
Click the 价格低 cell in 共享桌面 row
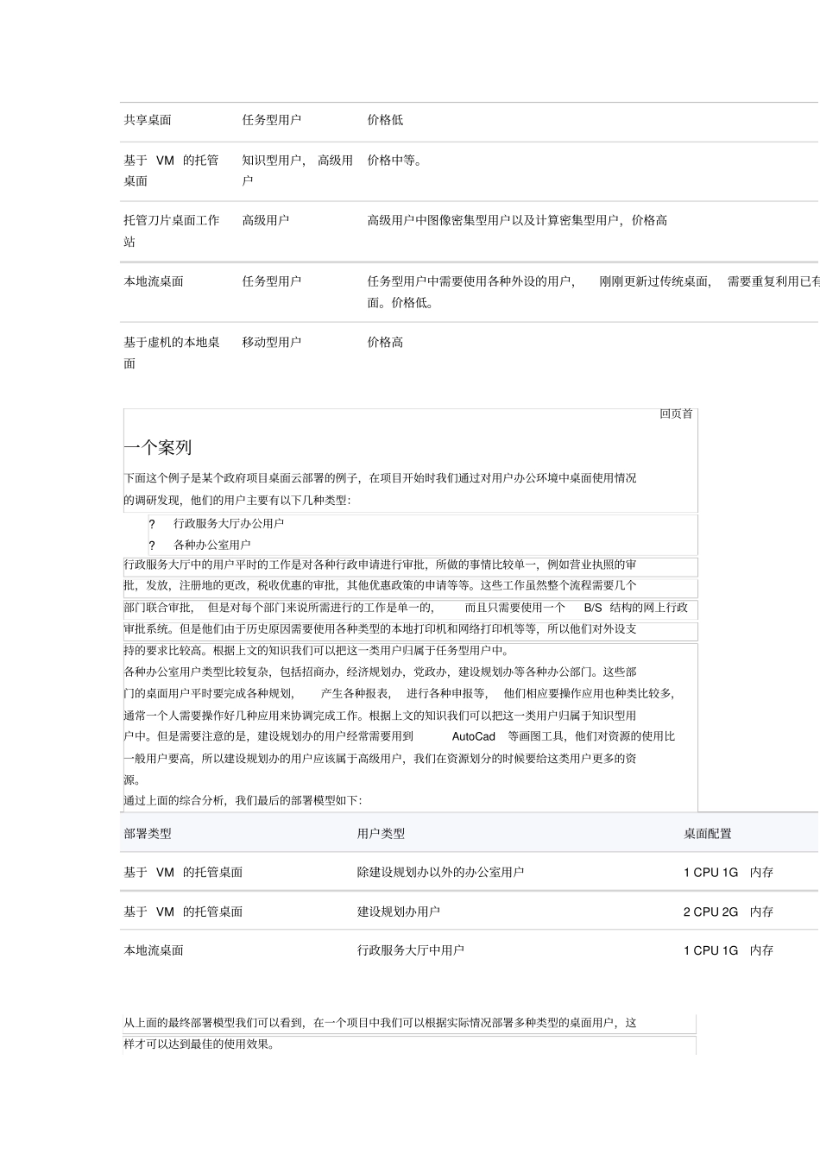pos(385,120)
